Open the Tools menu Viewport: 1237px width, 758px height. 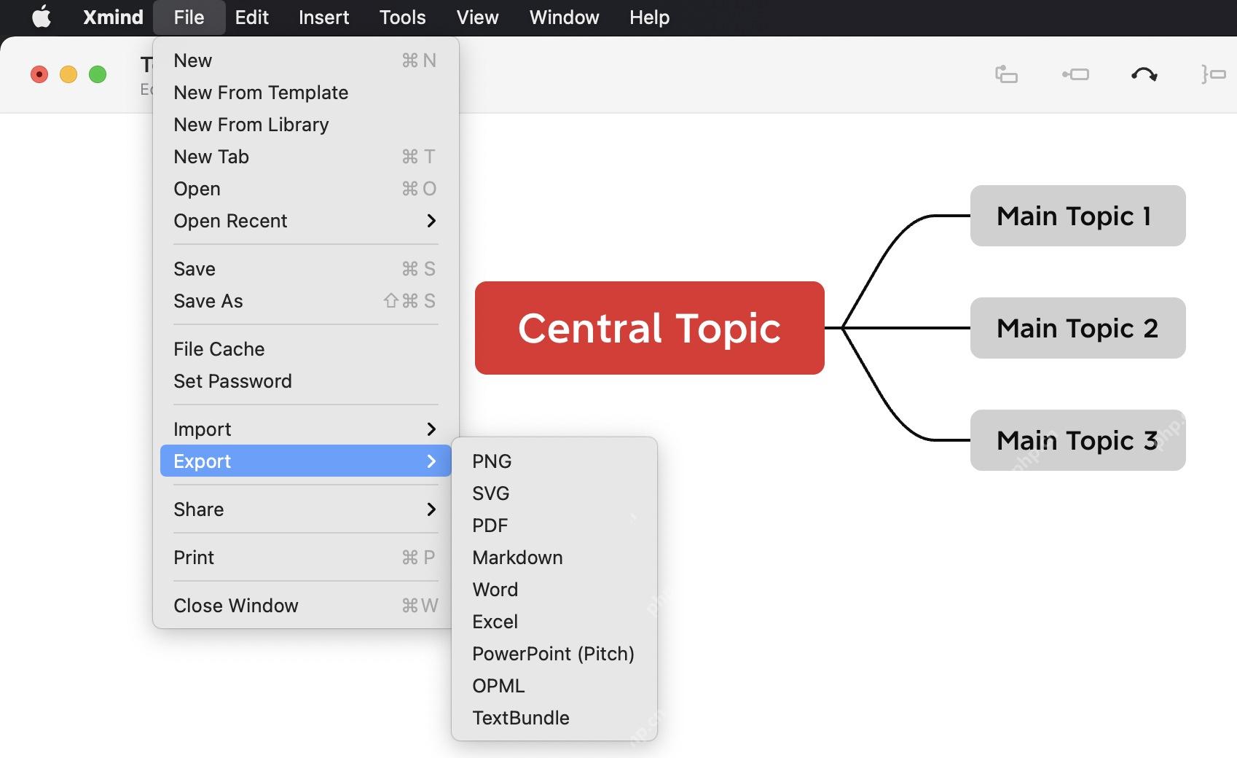[402, 17]
